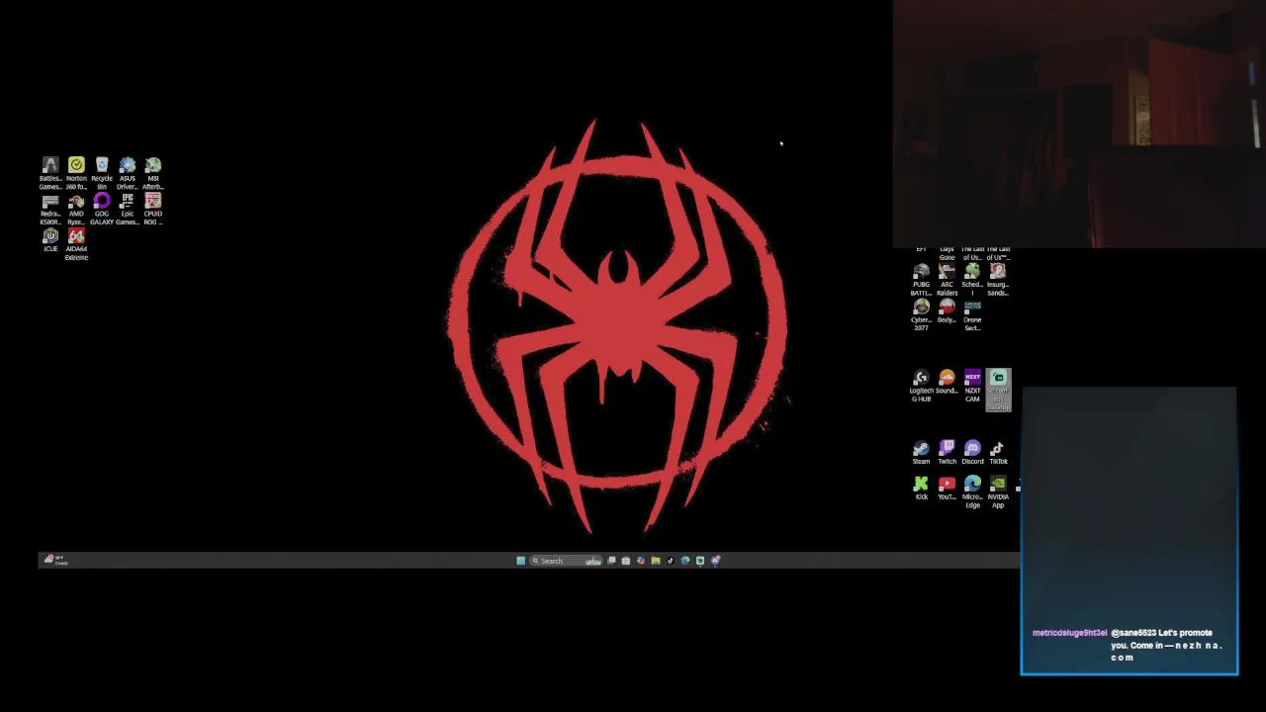Open File Explorer from the taskbar

[x=655, y=561]
